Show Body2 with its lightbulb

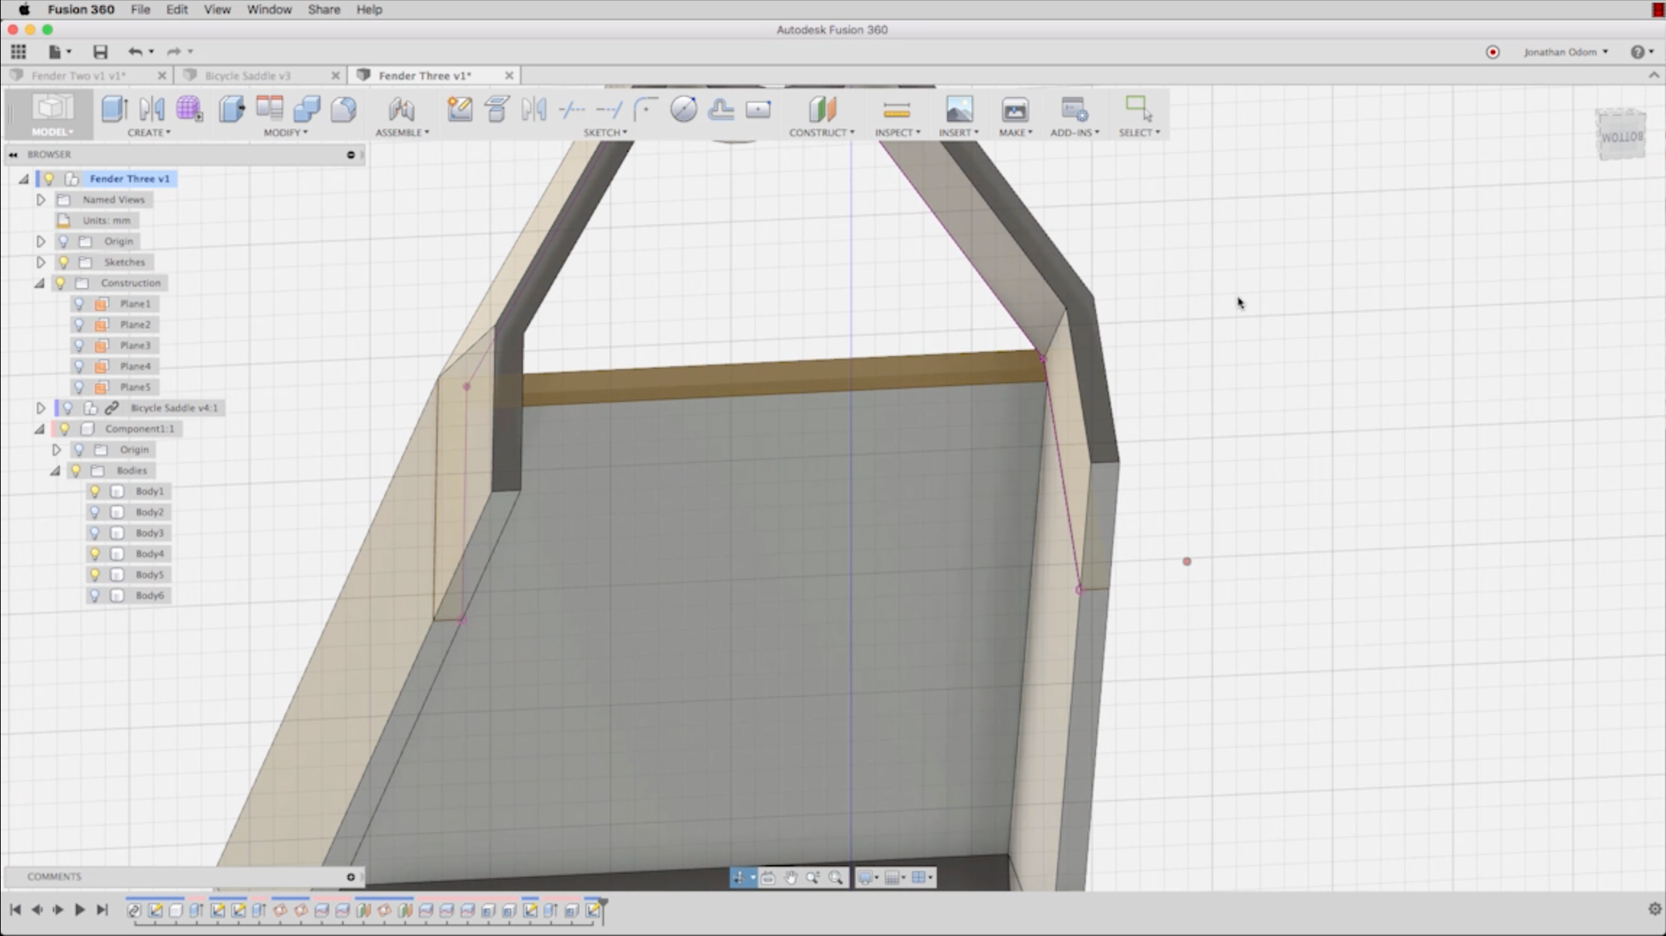[x=95, y=512]
